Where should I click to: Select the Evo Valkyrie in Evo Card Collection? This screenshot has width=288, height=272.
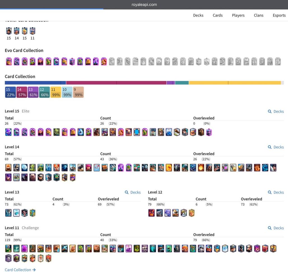click(x=104, y=61)
